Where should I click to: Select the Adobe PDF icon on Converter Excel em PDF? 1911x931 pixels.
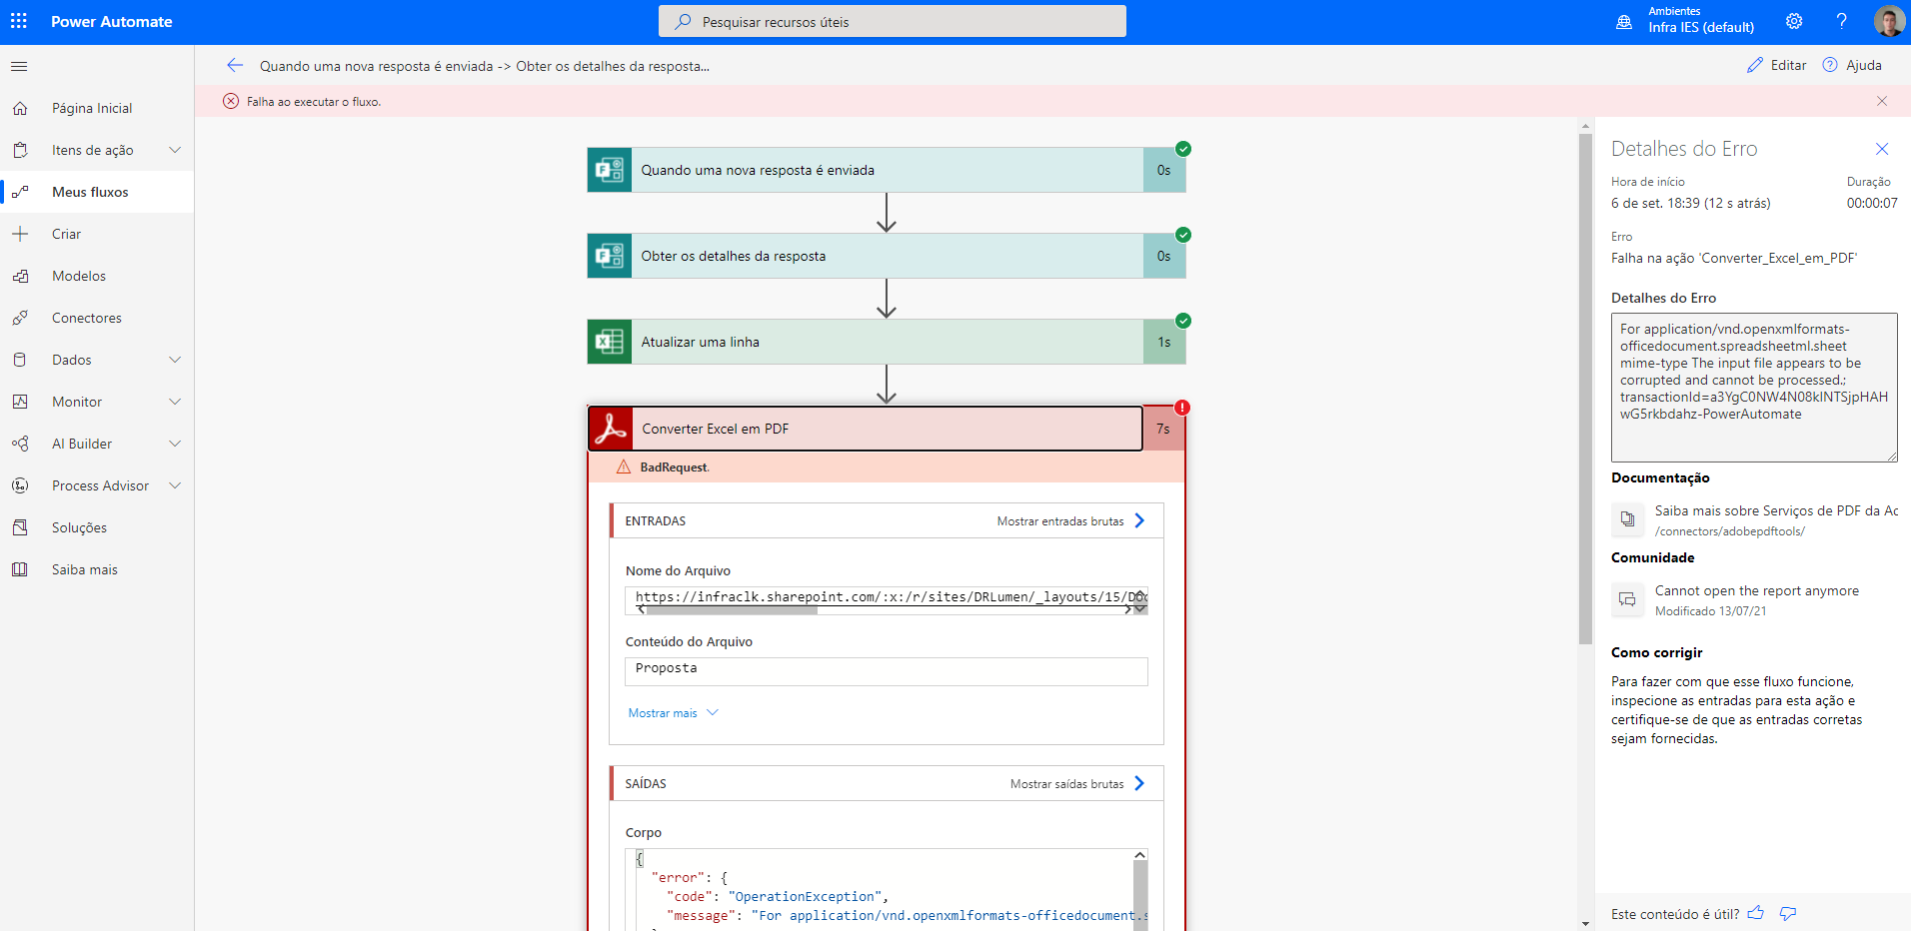[x=611, y=428]
